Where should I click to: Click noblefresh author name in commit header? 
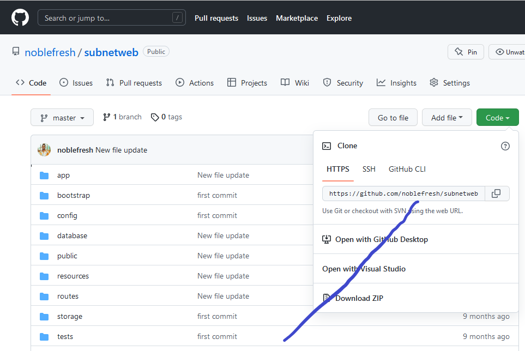pyautogui.click(x=75, y=150)
